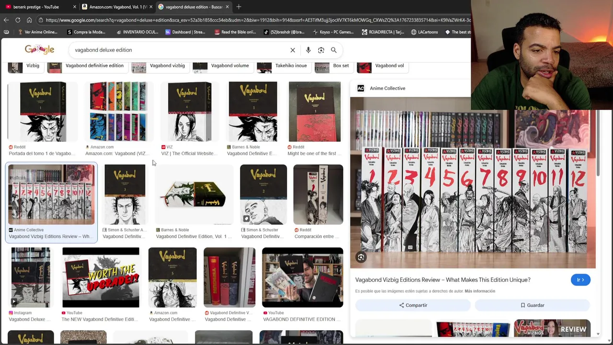Open the Más información copyright link
The image size is (613, 345).
[x=480, y=291]
